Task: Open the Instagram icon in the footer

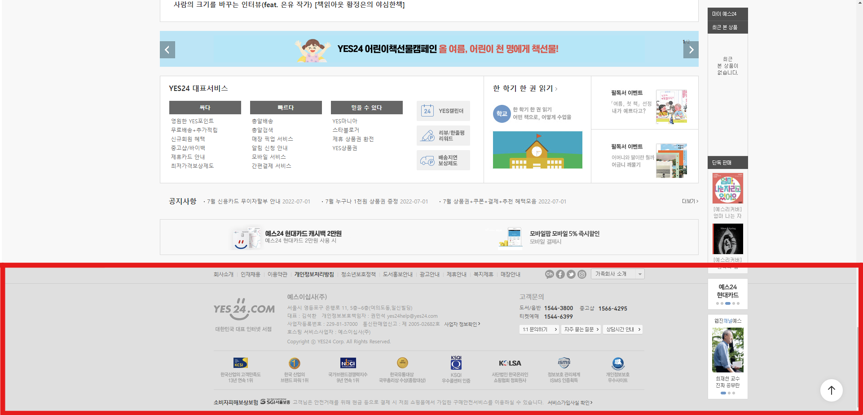Action: pos(582,274)
